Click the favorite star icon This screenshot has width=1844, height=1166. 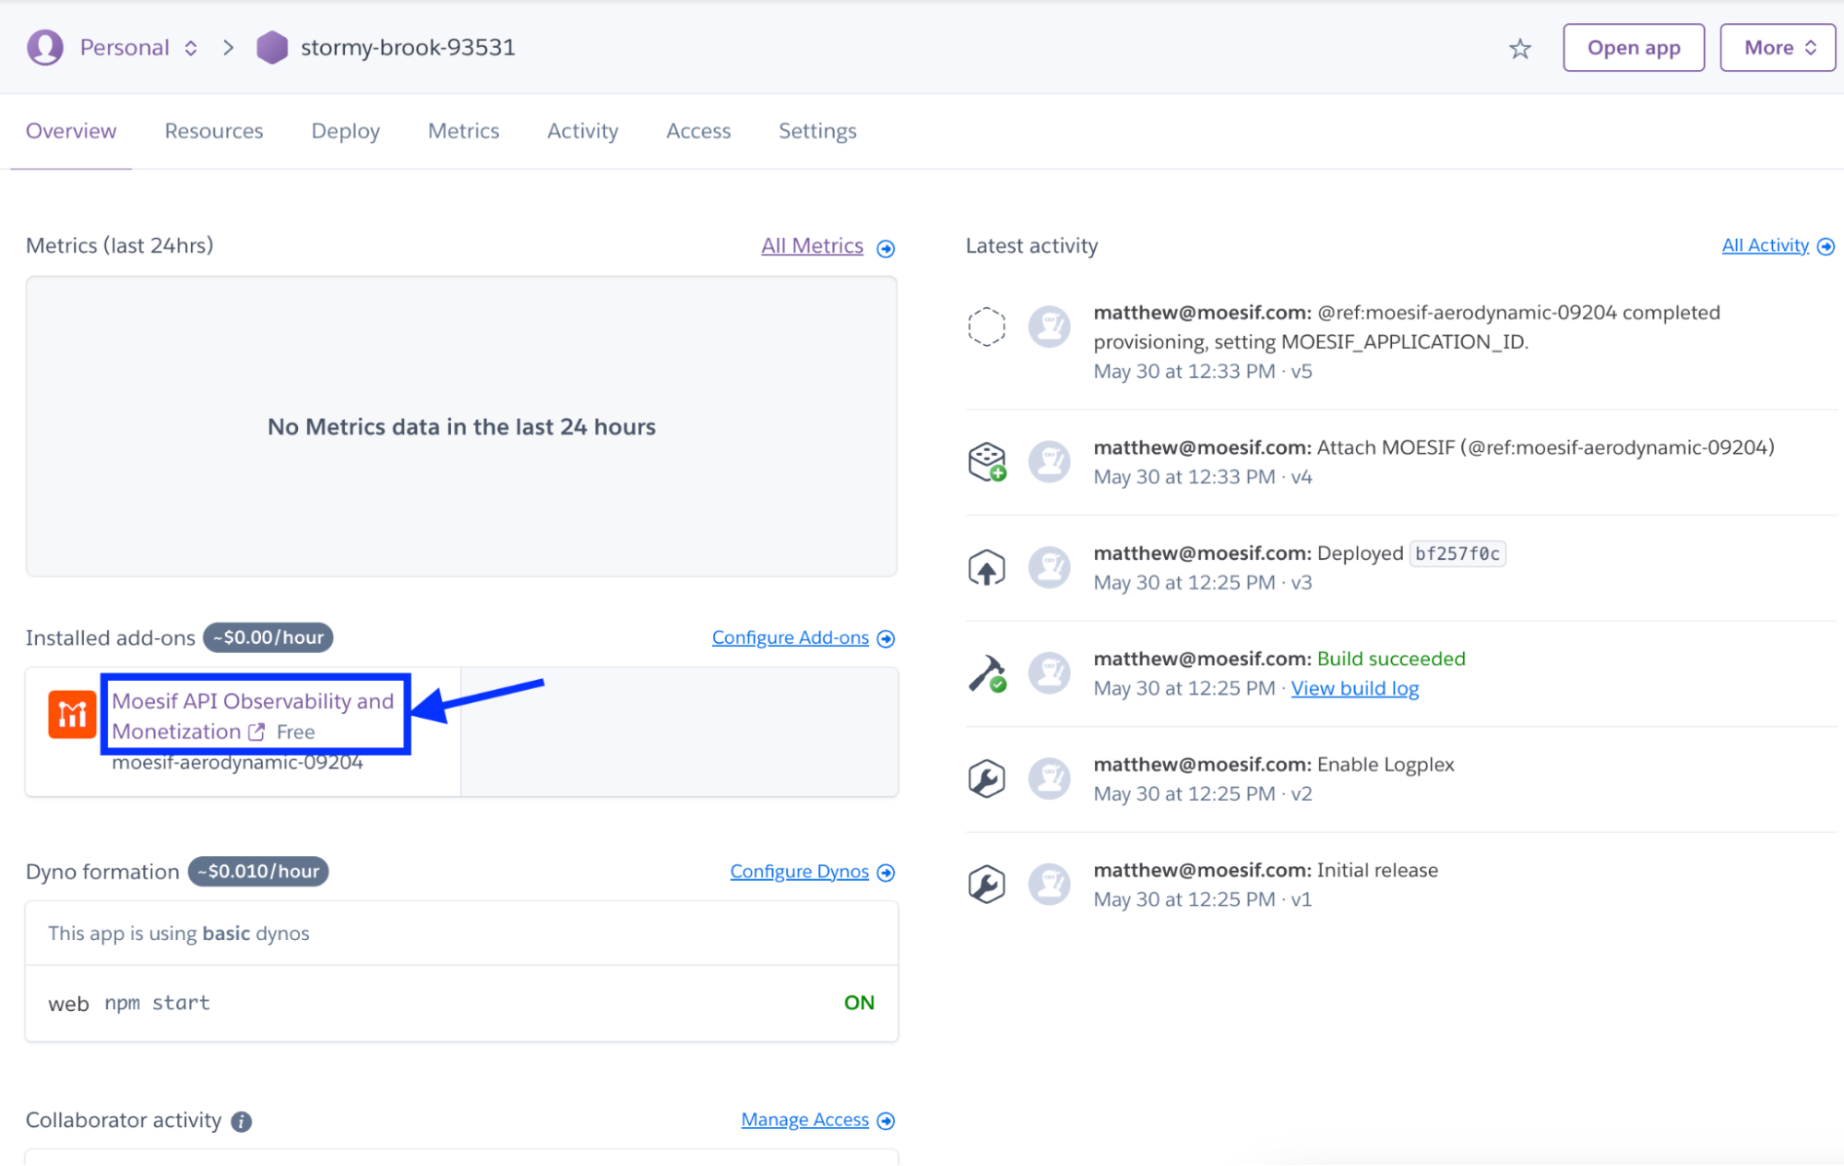coord(1519,49)
